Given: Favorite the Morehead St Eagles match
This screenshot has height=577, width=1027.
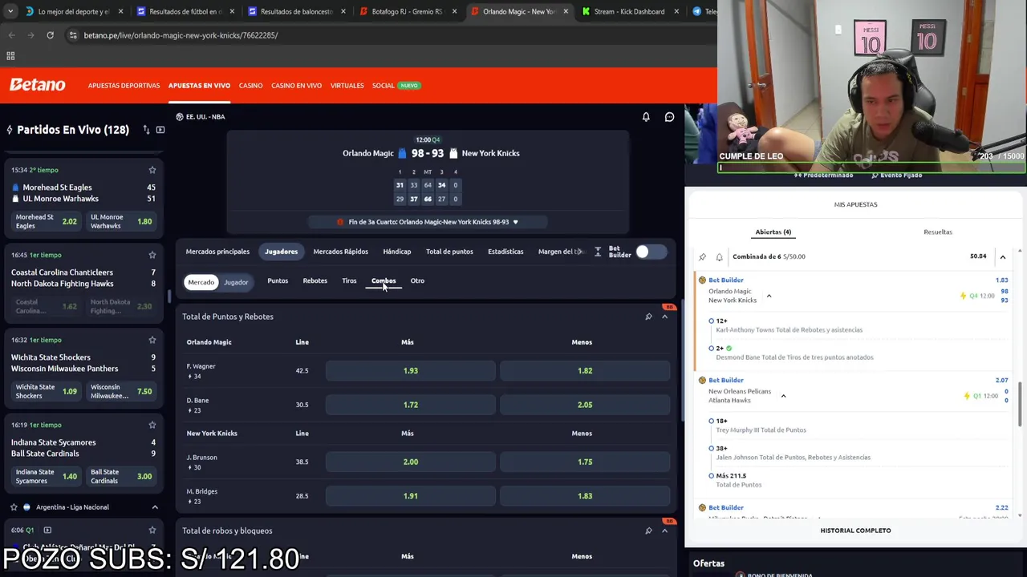Looking at the screenshot, I should 152,170.
